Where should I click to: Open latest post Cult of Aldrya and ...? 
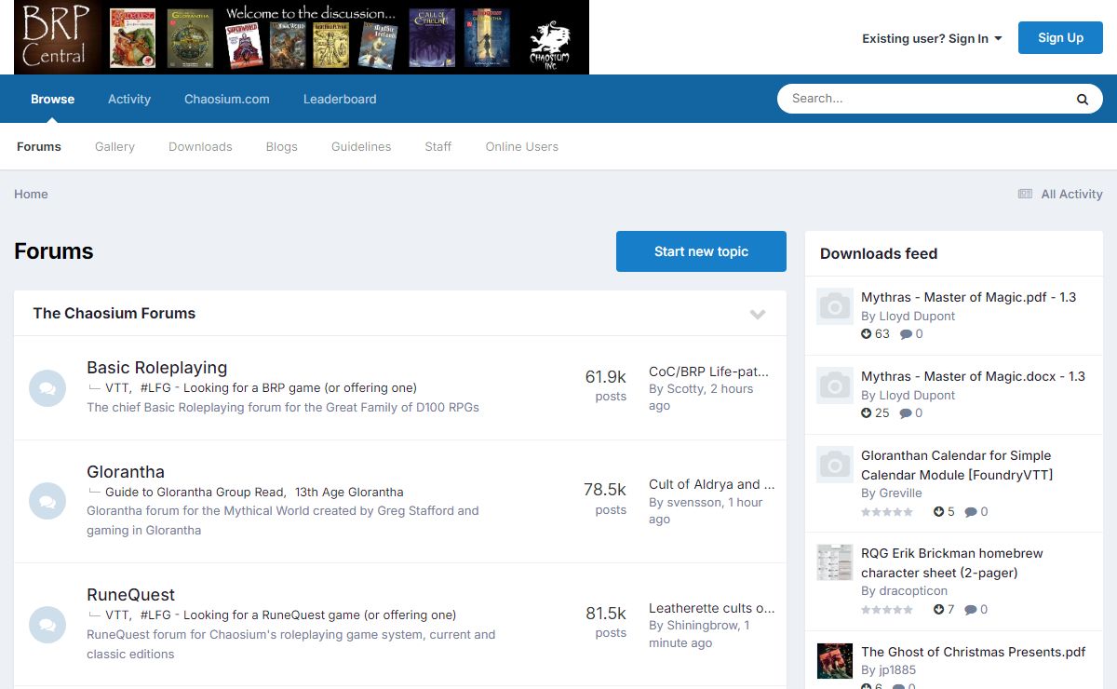[x=711, y=484]
